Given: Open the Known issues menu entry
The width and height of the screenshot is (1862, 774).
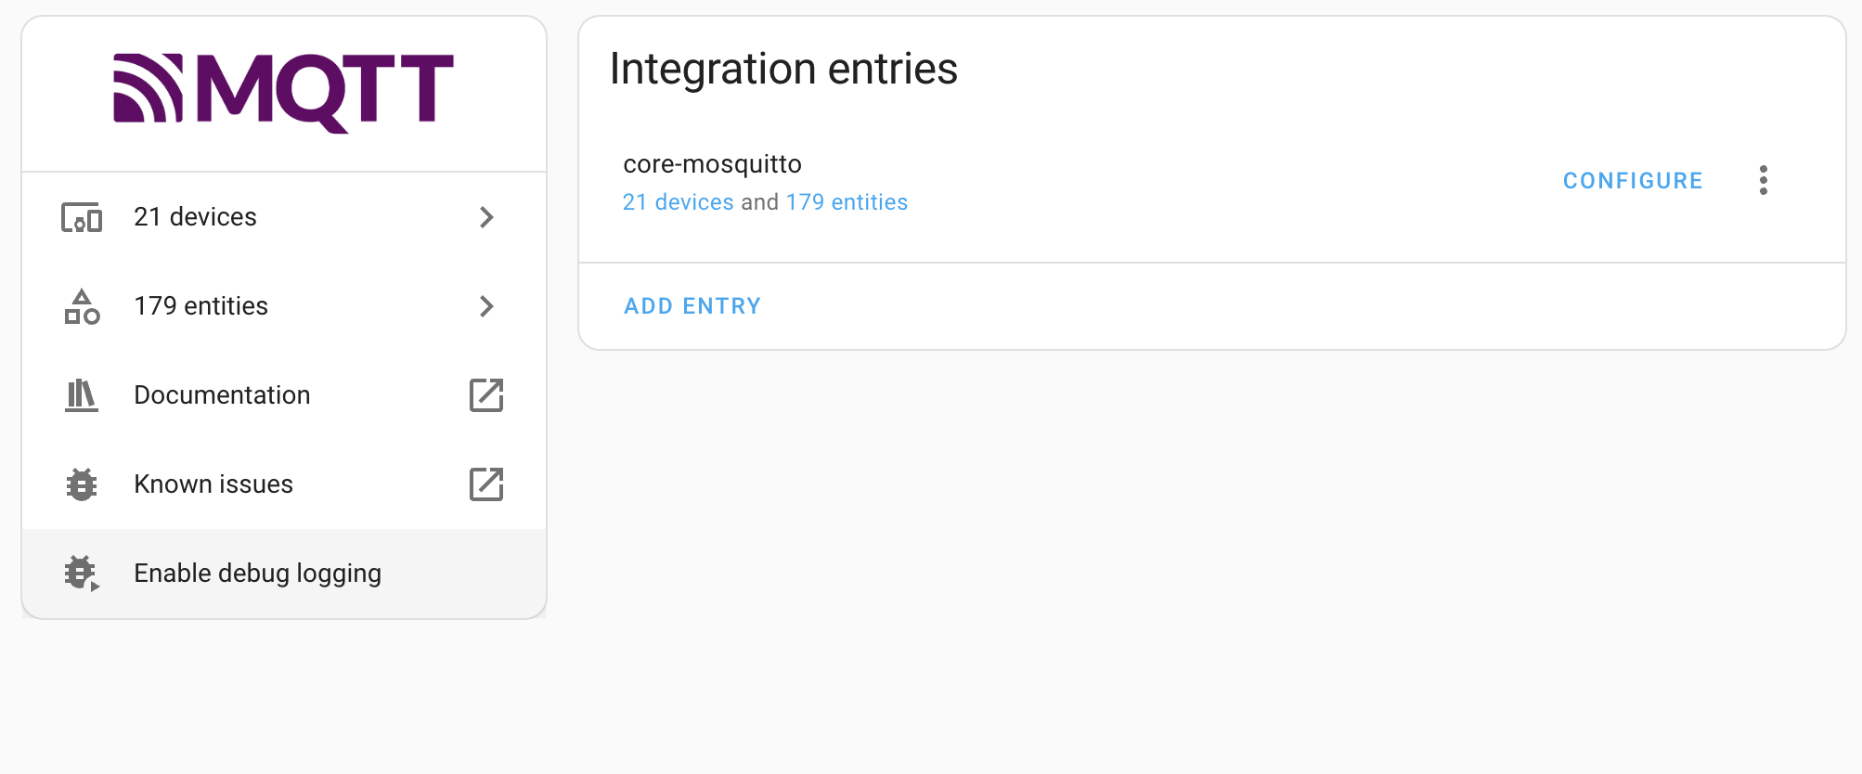Looking at the screenshot, I should click(x=213, y=484).
